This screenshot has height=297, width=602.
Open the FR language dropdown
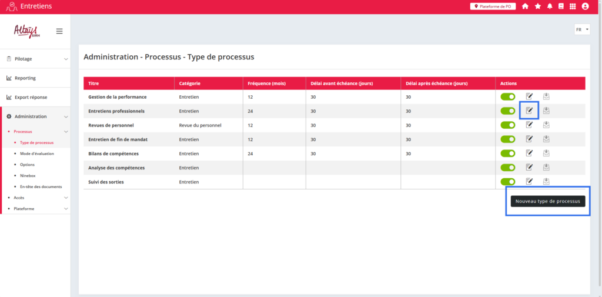click(582, 29)
